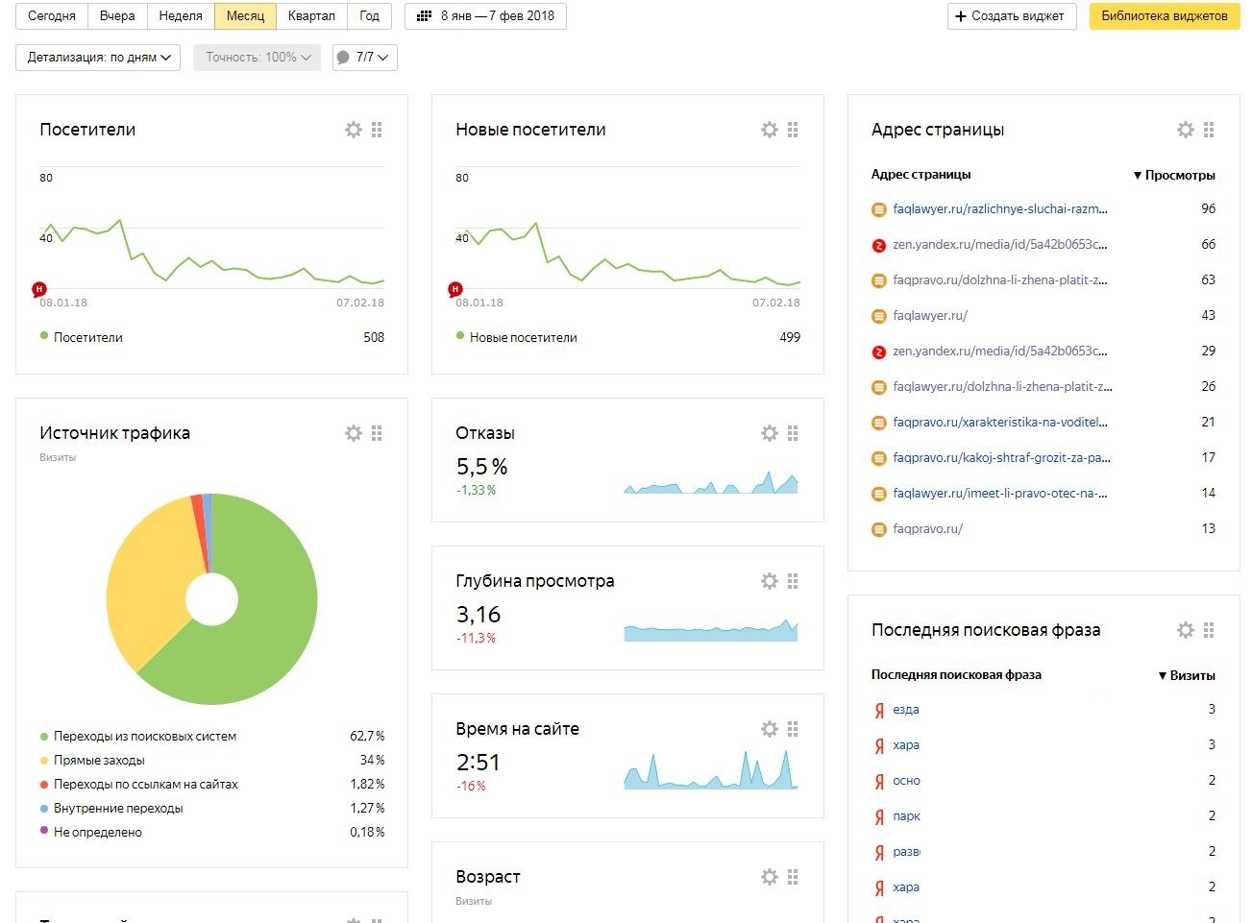Click the Создать виджет button

(1012, 16)
